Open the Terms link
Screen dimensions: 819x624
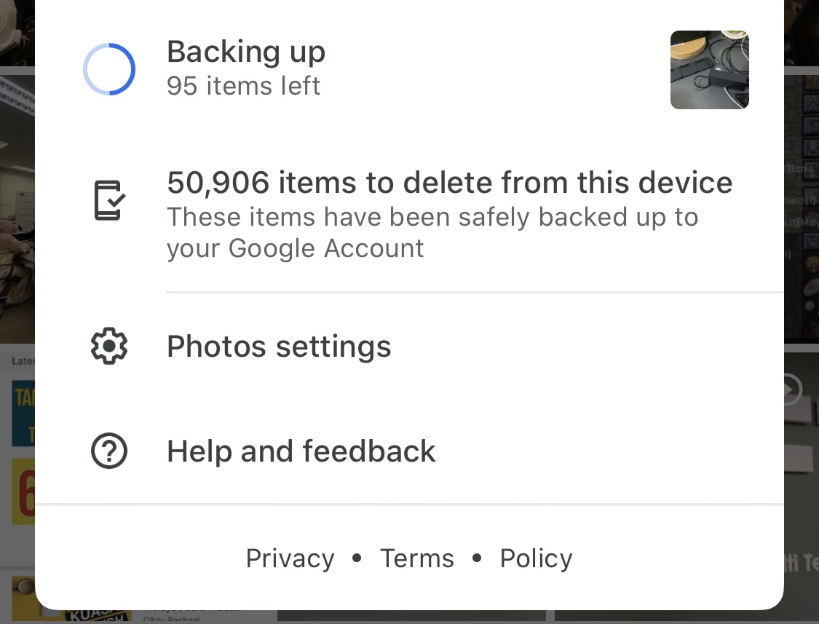coord(417,558)
